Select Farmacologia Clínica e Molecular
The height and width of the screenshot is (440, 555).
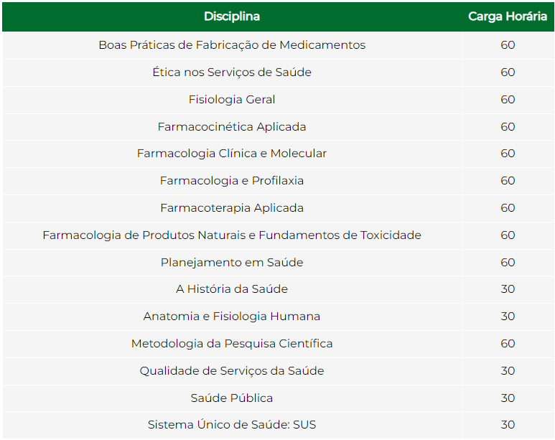coord(232,154)
